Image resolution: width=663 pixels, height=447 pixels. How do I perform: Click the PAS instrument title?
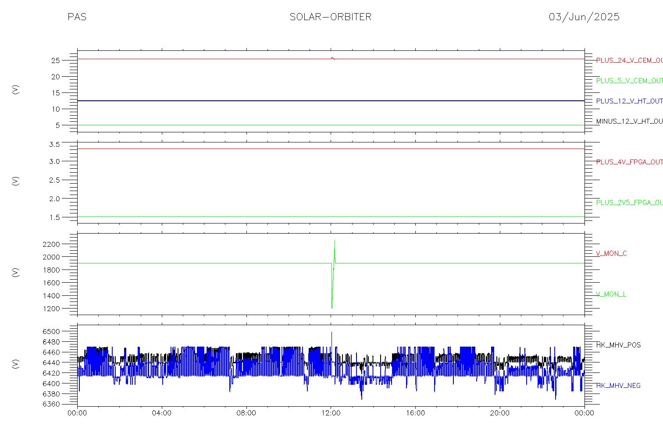point(77,17)
